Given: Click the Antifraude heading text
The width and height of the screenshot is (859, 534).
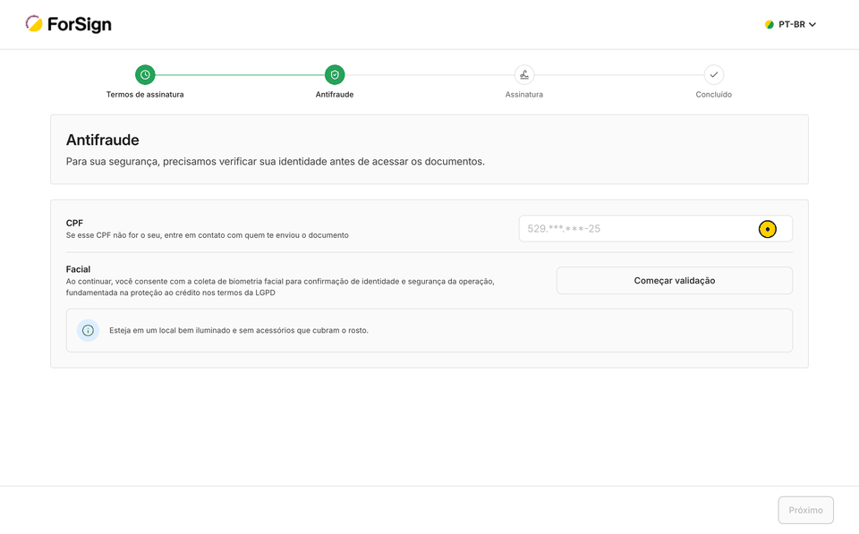Looking at the screenshot, I should (x=102, y=140).
